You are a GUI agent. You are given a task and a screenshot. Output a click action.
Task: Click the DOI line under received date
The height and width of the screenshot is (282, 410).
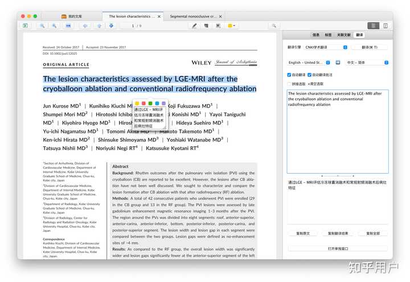point(60,54)
